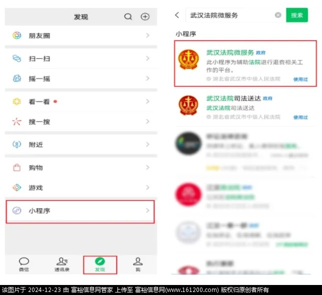Select the 扫一扫 label

click(39, 59)
